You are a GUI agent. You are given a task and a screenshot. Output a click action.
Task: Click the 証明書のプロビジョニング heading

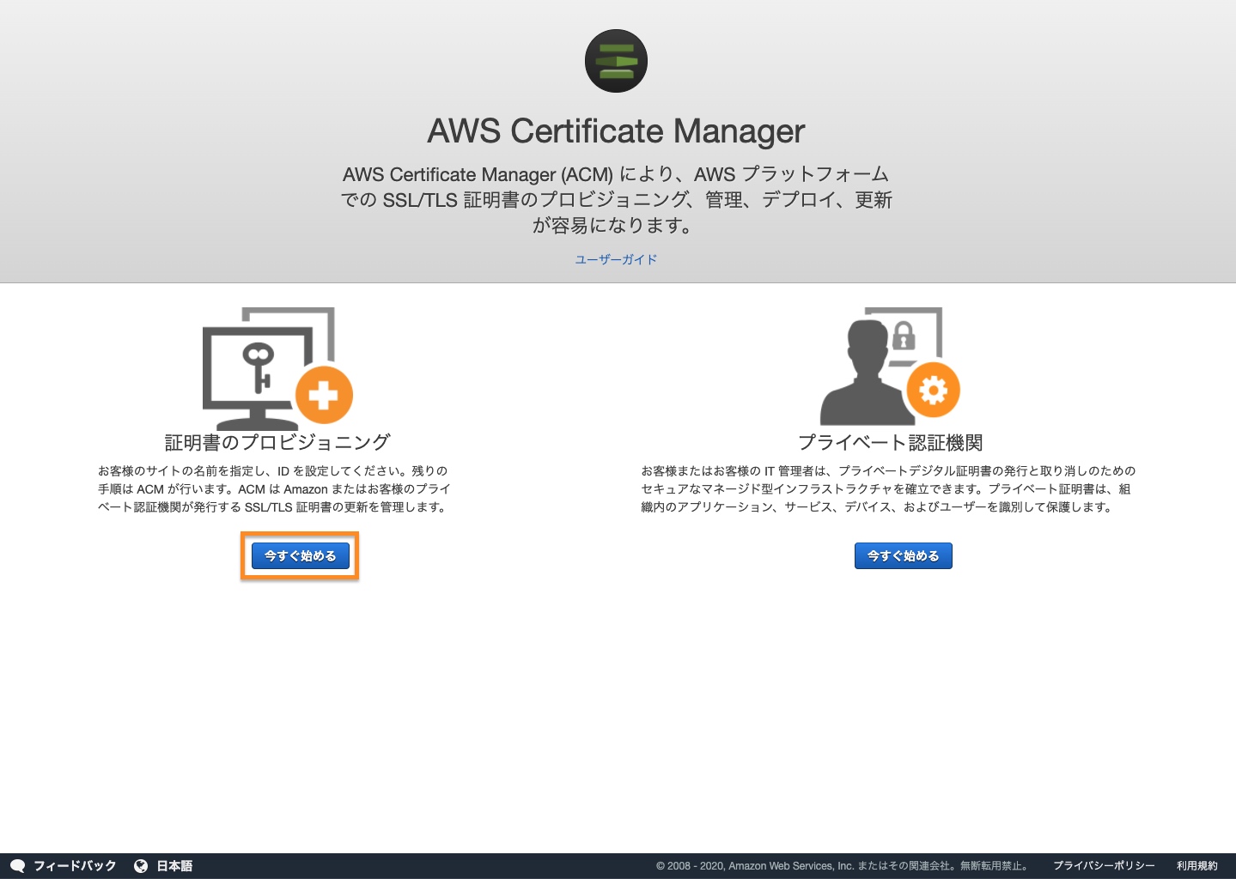pyautogui.click(x=277, y=442)
